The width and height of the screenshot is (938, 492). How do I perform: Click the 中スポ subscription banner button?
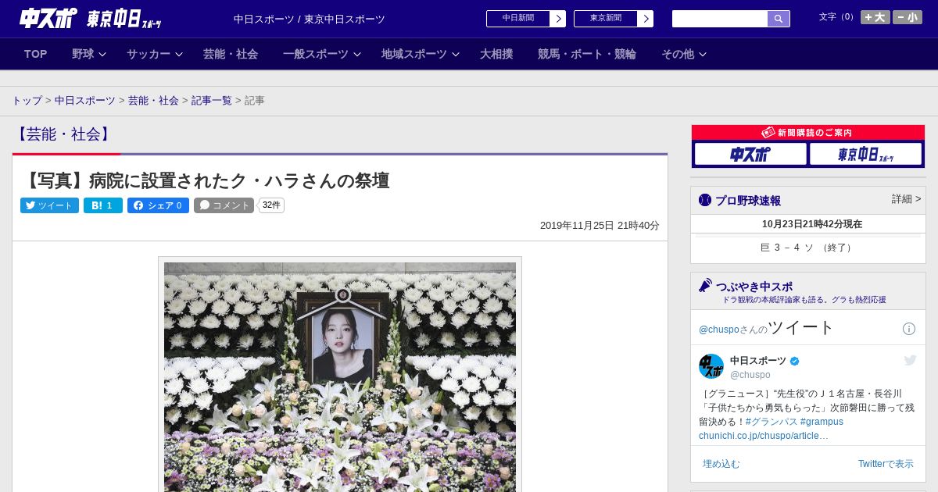(750, 155)
